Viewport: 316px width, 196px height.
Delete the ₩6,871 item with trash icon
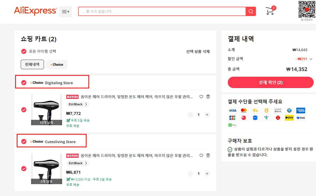(208, 155)
